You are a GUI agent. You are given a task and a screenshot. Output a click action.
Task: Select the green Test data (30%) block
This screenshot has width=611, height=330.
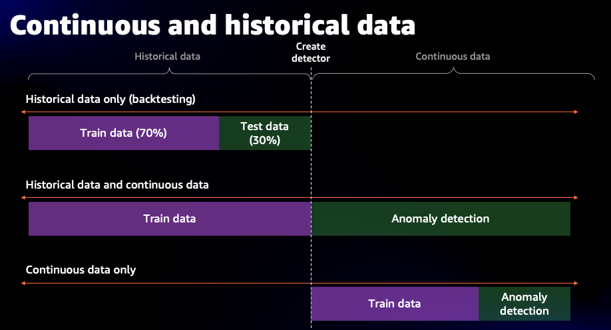265,133
